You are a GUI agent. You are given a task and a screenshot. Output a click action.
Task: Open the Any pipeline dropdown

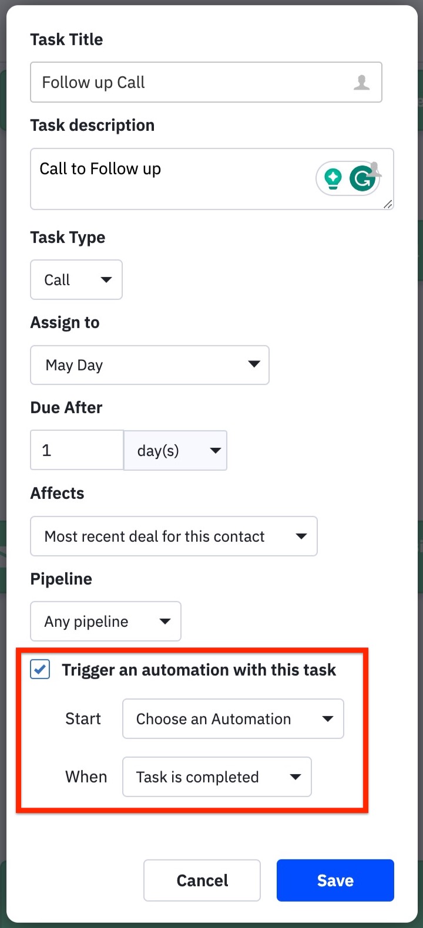[x=105, y=621]
